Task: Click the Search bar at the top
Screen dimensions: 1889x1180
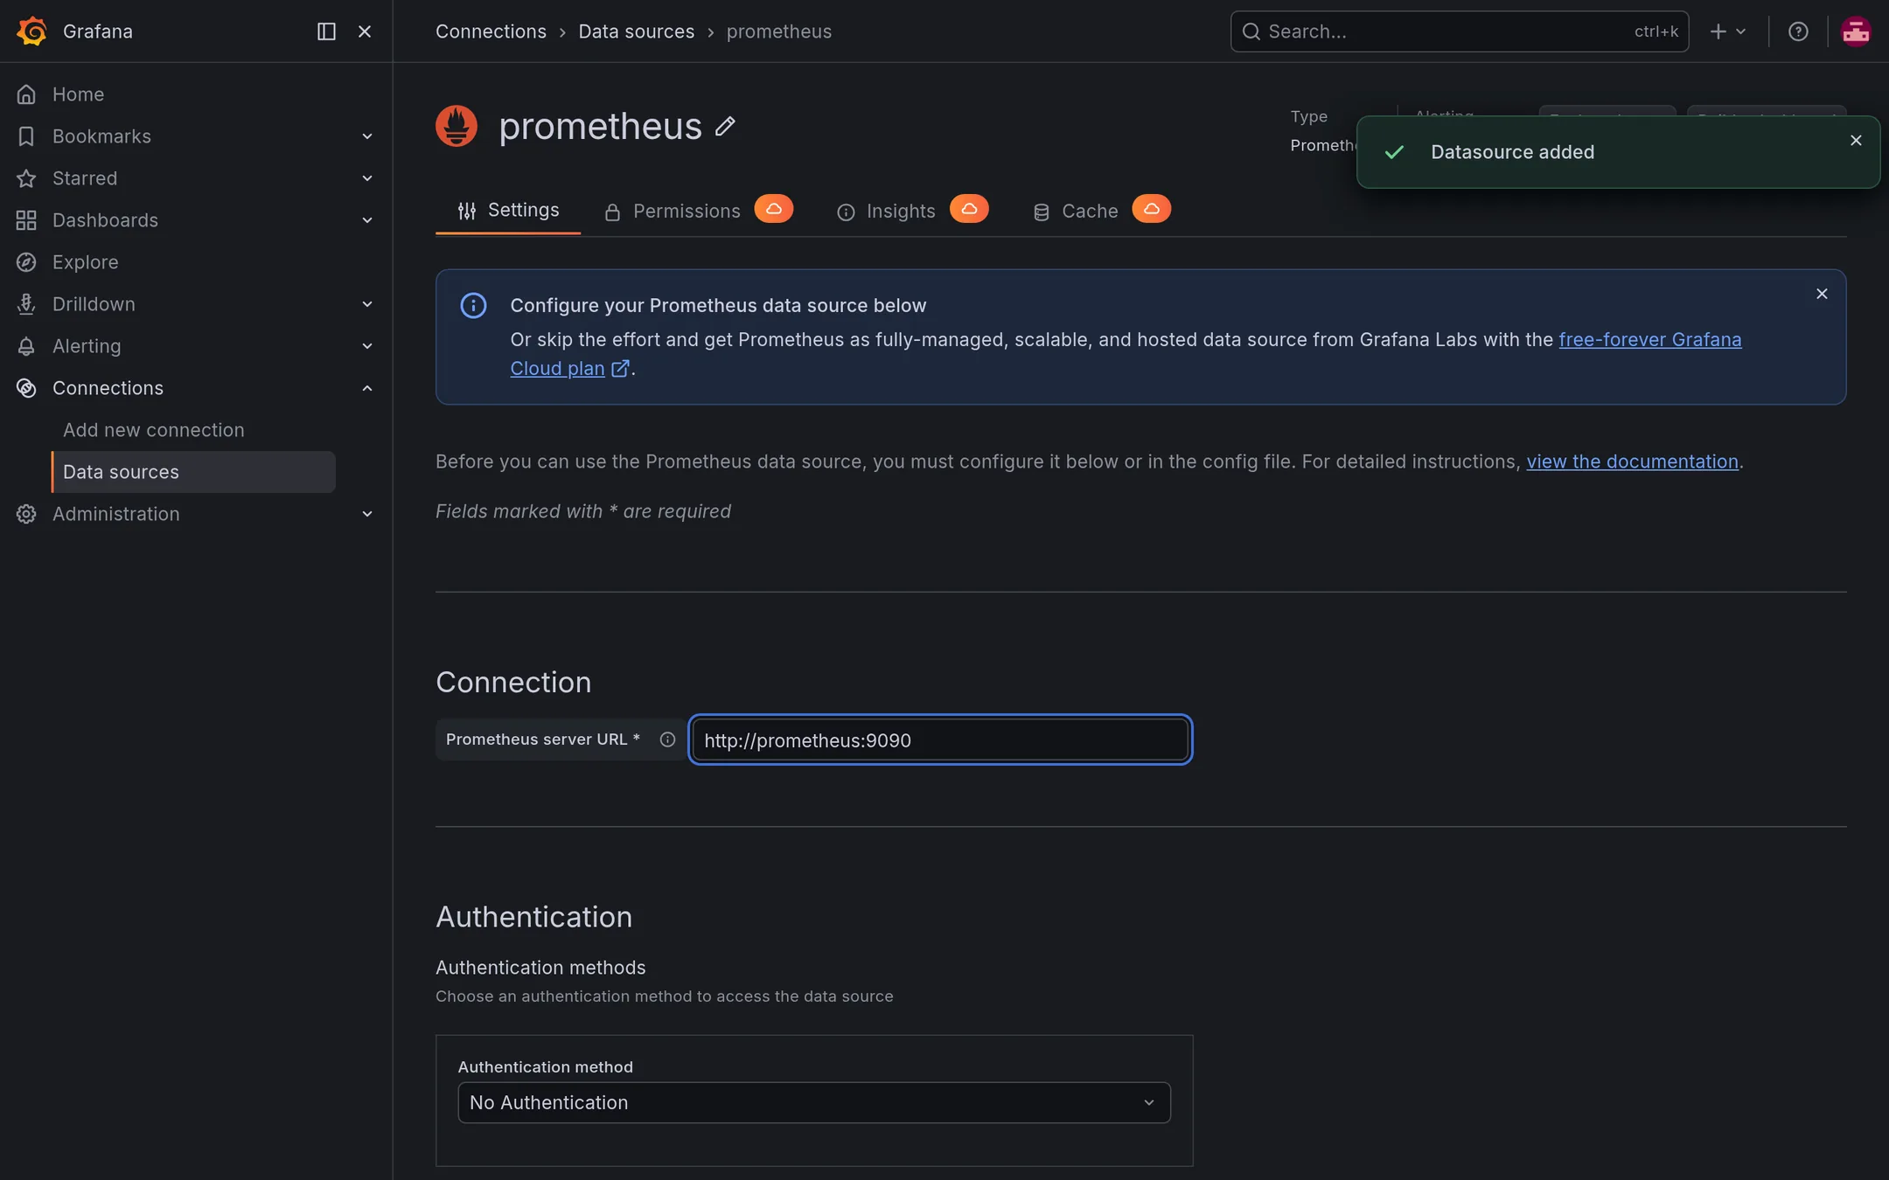Action: [x=1459, y=31]
